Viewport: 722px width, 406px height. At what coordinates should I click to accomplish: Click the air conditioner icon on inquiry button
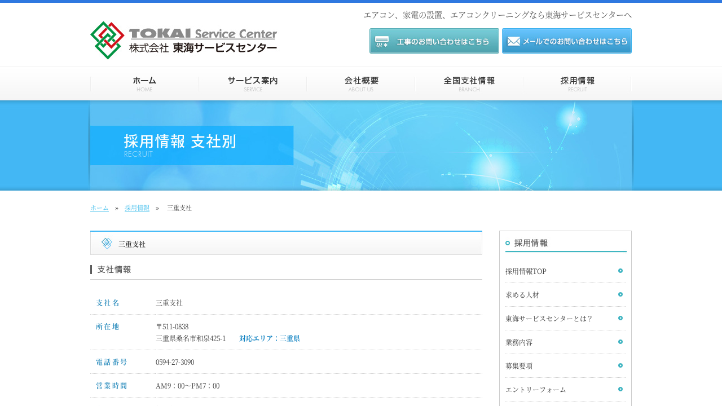[382, 41]
